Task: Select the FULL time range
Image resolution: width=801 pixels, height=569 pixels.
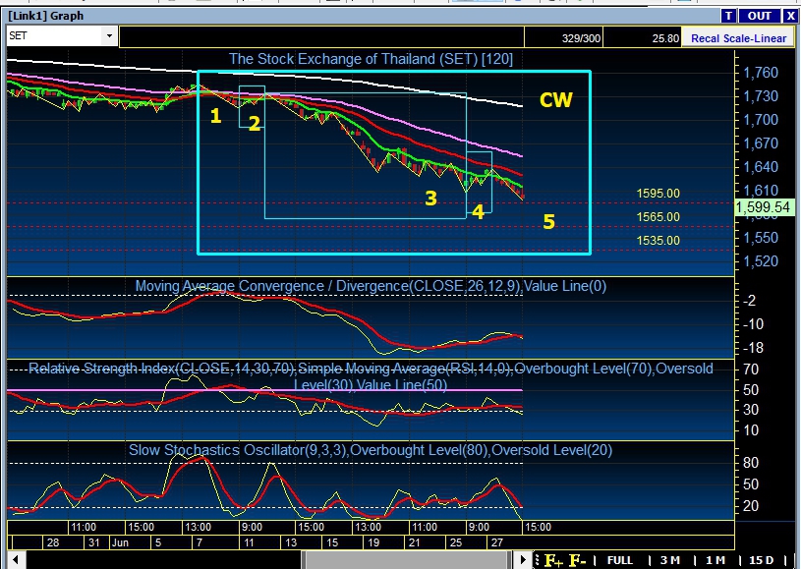Action: 619,560
